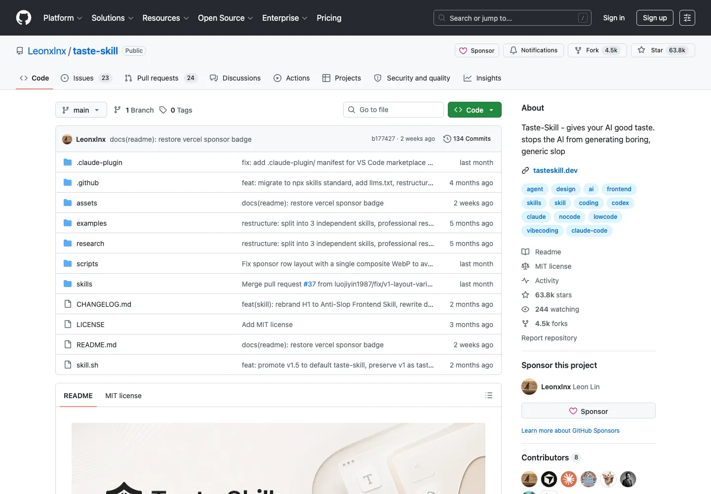This screenshot has height=494, width=711.
Task: Select the Code tab
Action: point(34,78)
